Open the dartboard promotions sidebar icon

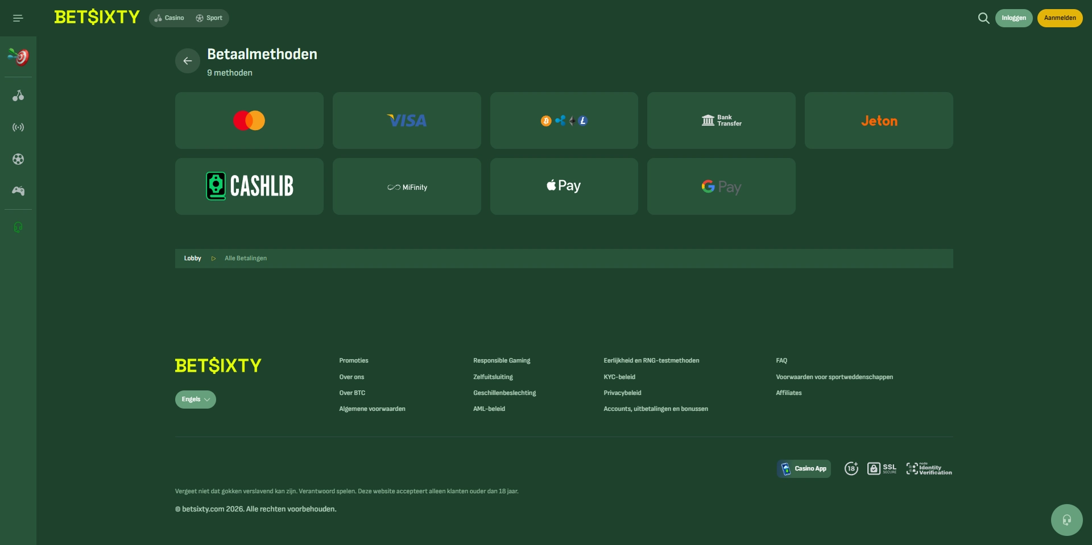tap(18, 56)
